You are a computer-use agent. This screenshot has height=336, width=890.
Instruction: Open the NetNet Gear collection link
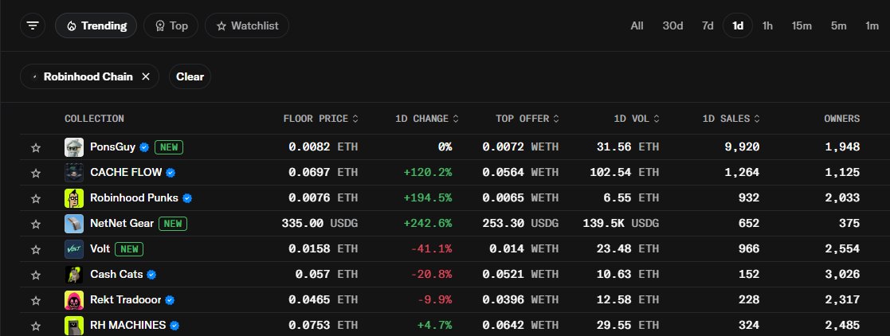click(121, 224)
